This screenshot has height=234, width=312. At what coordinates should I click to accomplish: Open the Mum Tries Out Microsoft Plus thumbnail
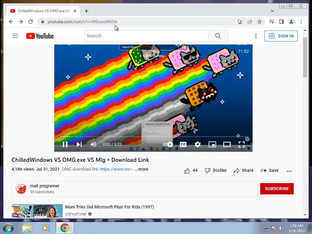point(37,211)
